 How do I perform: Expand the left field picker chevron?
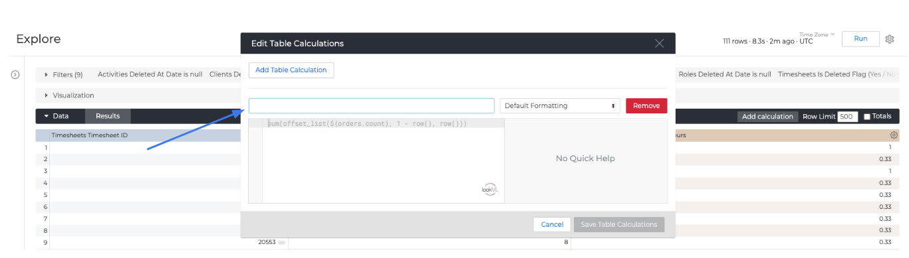pyautogui.click(x=15, y=75)
